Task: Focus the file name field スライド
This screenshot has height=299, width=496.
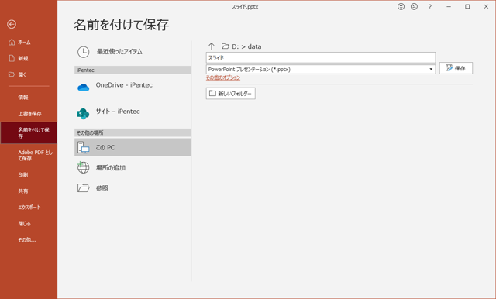Action: click(x=321, y=57)
